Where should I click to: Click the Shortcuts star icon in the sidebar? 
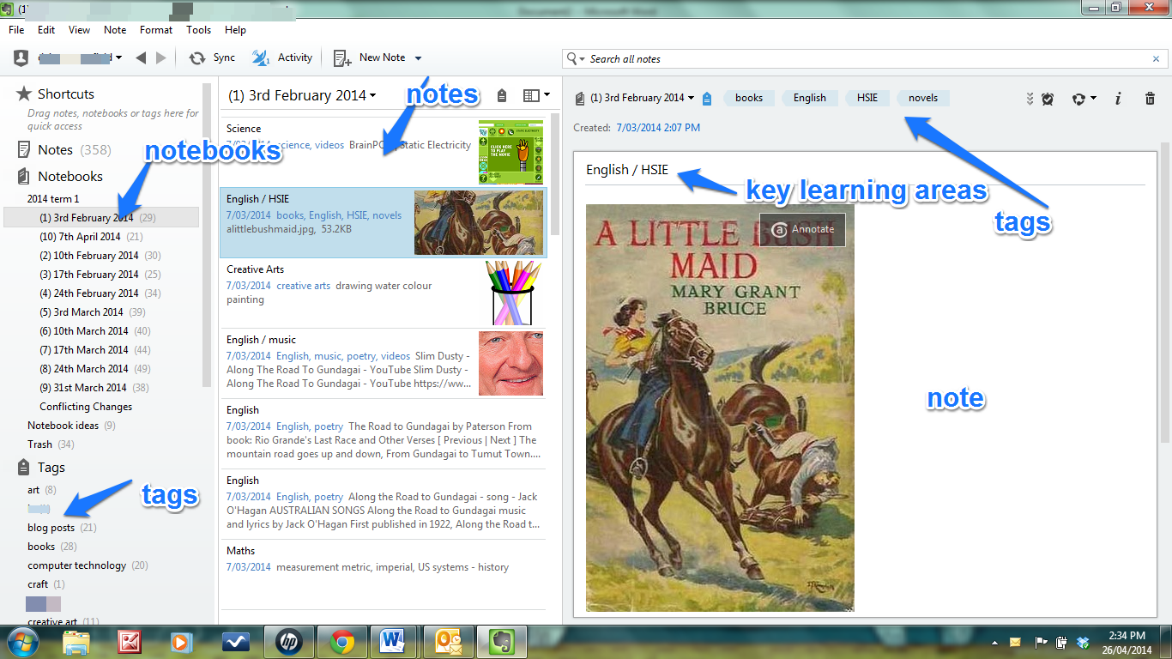pos(24,94)
